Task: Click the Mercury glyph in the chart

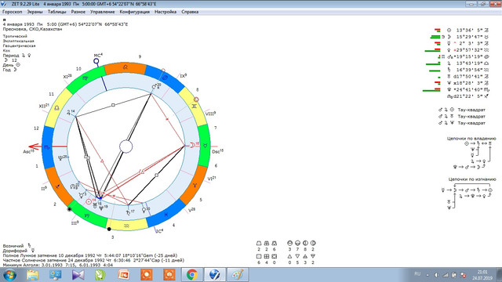Action: pos(82,195)
